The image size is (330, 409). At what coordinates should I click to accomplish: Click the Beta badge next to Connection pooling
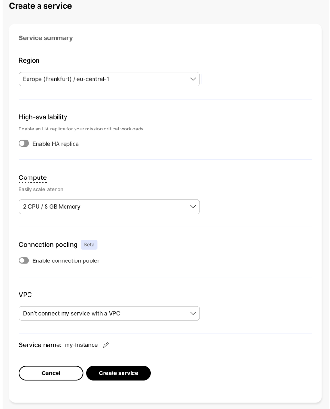click(89, 245)
